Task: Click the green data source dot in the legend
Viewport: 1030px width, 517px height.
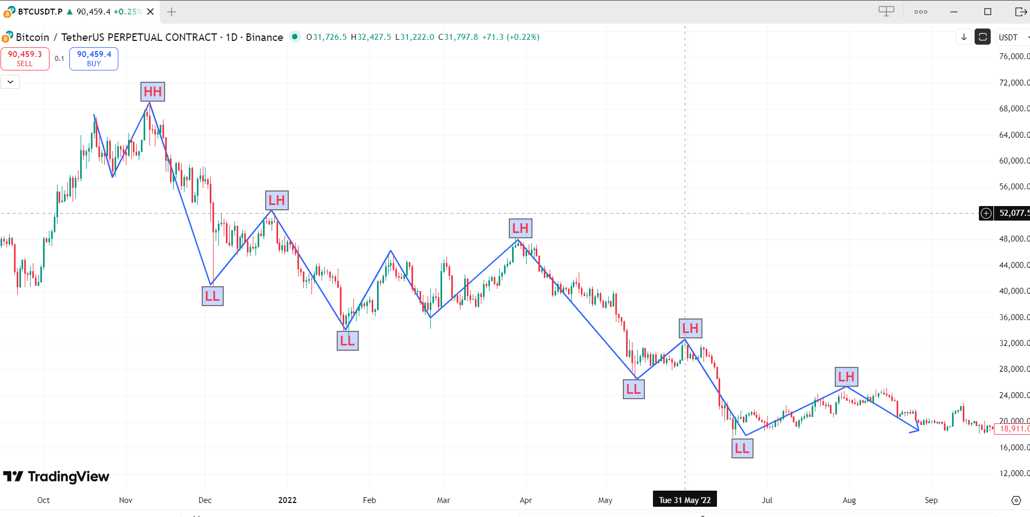Action: click(x=295, y=37)
